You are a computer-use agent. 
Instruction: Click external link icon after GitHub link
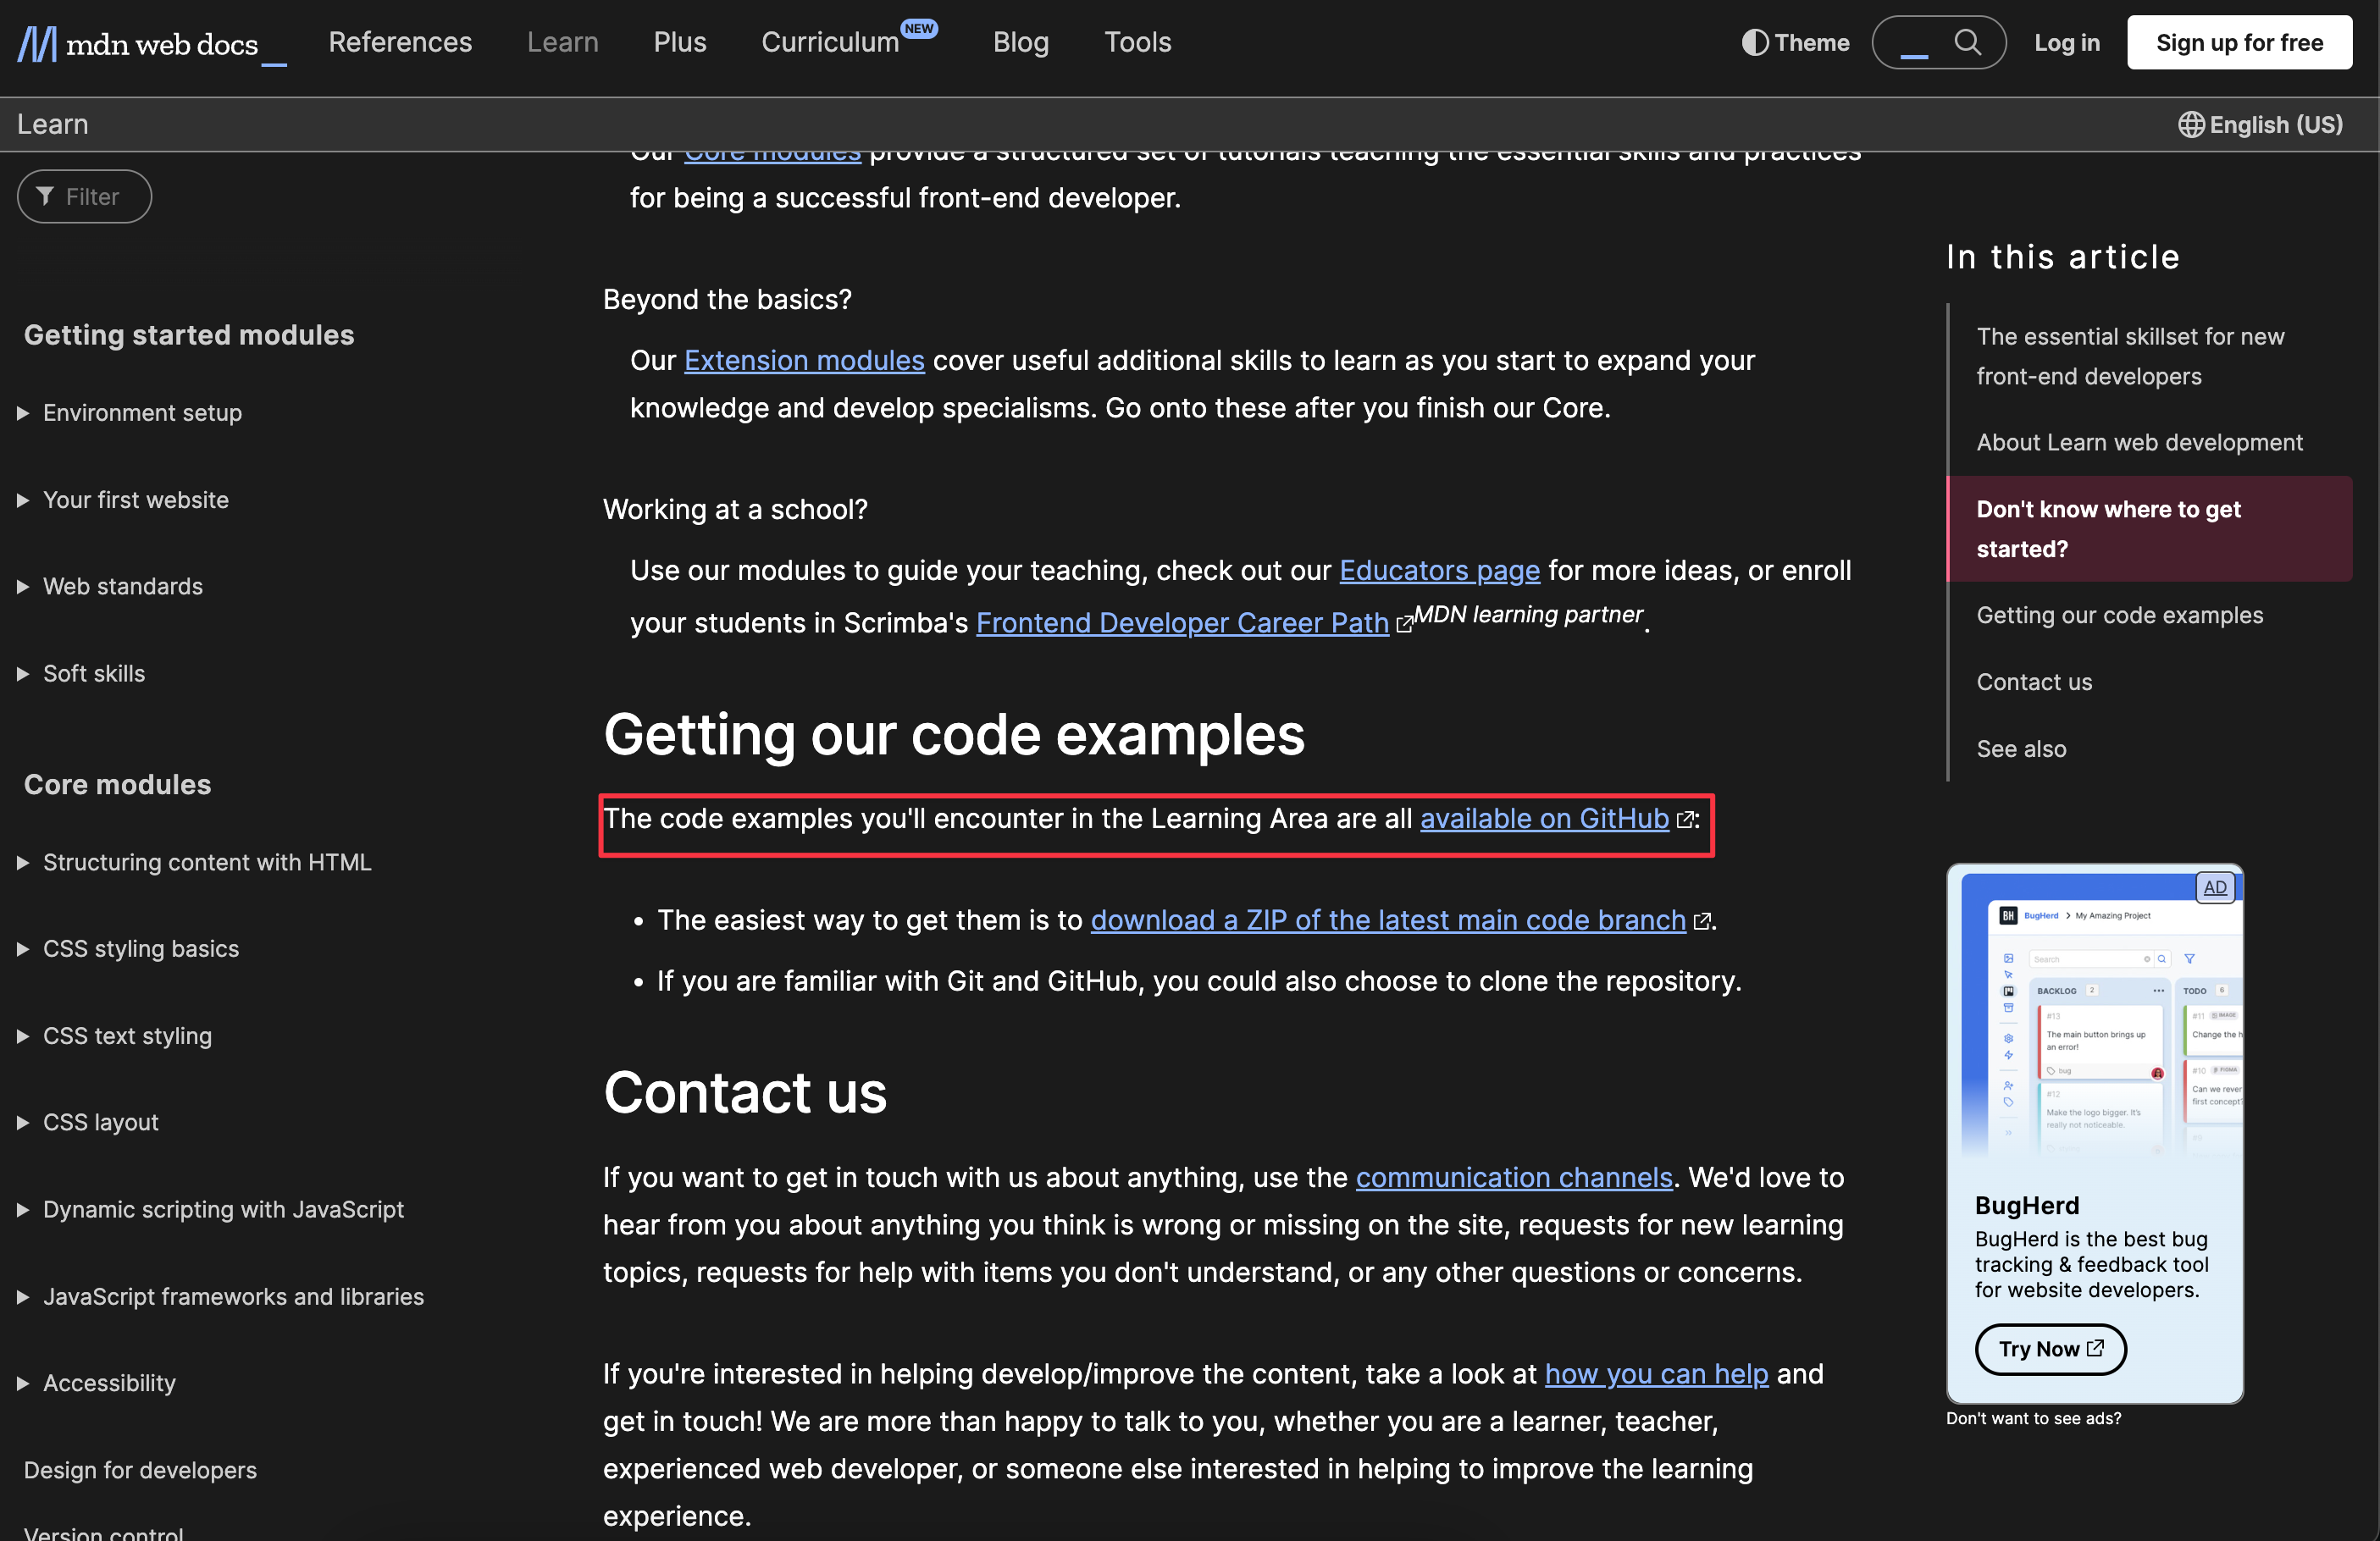coord(1685,820)
